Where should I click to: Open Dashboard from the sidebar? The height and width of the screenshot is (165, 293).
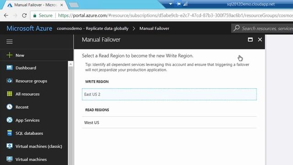(26, 68)
